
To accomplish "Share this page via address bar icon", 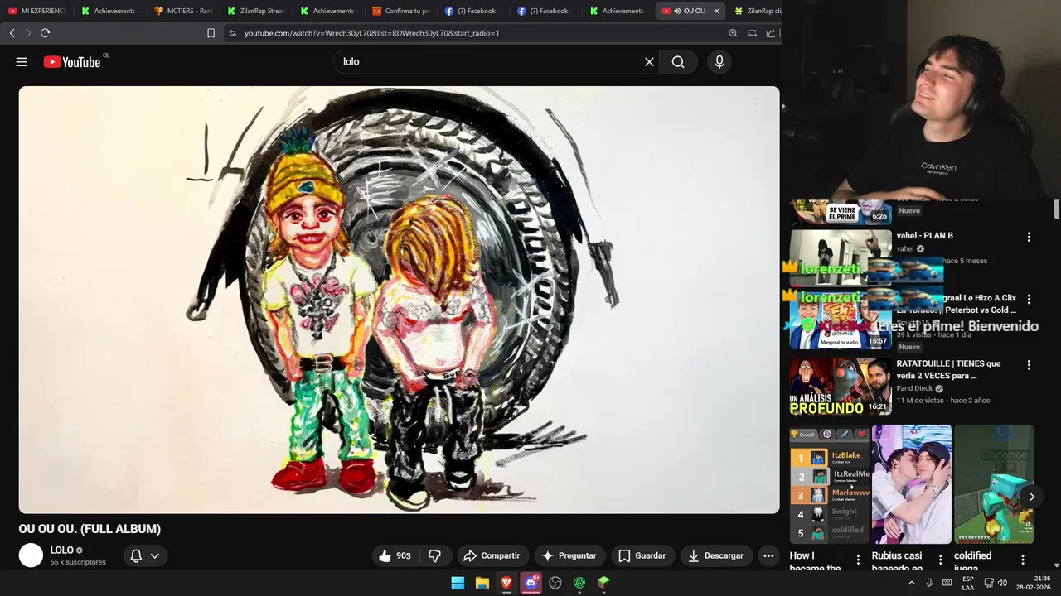I will 771,33.
